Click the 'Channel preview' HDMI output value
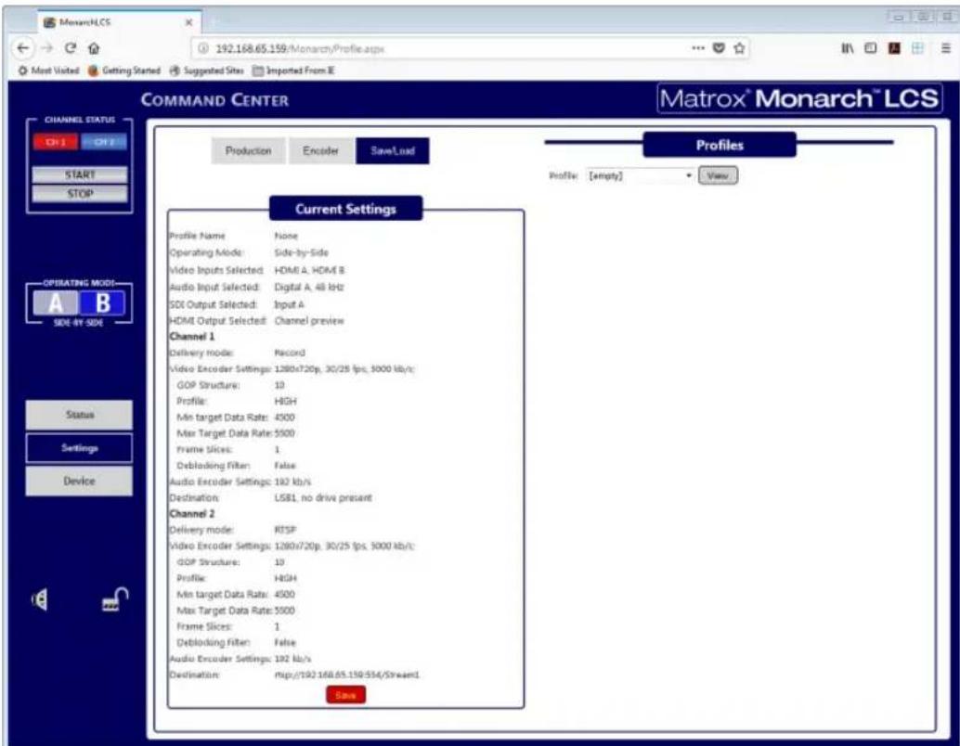This screenshot has height=746, width=960. [309, 321]
